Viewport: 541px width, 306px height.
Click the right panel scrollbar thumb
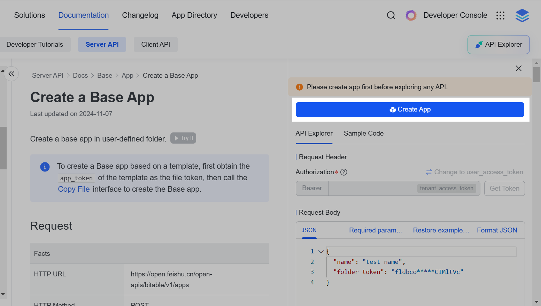click(x=536, y=75)
